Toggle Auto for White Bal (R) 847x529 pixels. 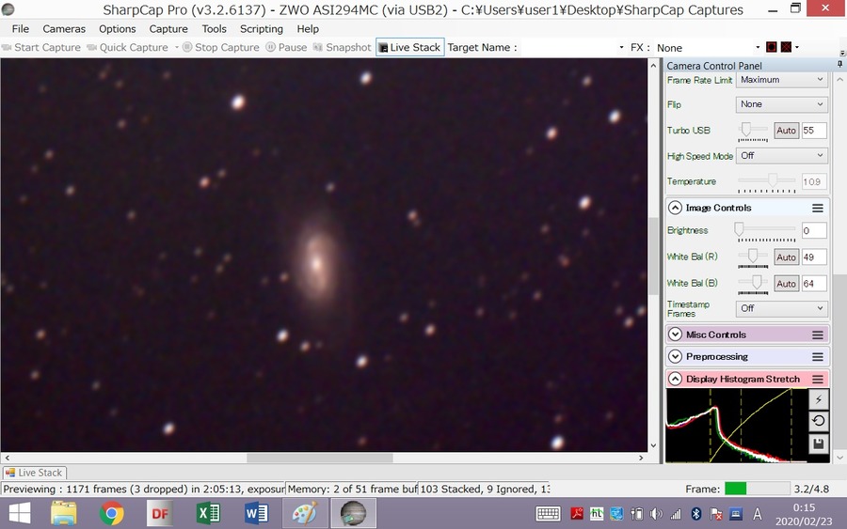click(x=786, y=257)
